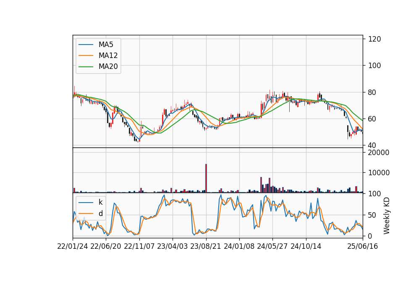Click the 50 label on the KD axis
The image size is (403, 290).
pos(372,215)
